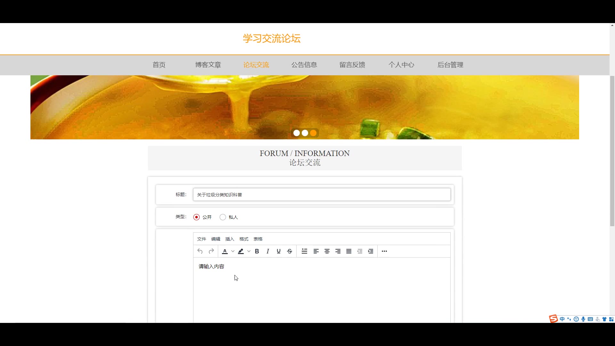Select the 公开 radio option
Viewport: 615px width, 346px height.
(197, 217)
